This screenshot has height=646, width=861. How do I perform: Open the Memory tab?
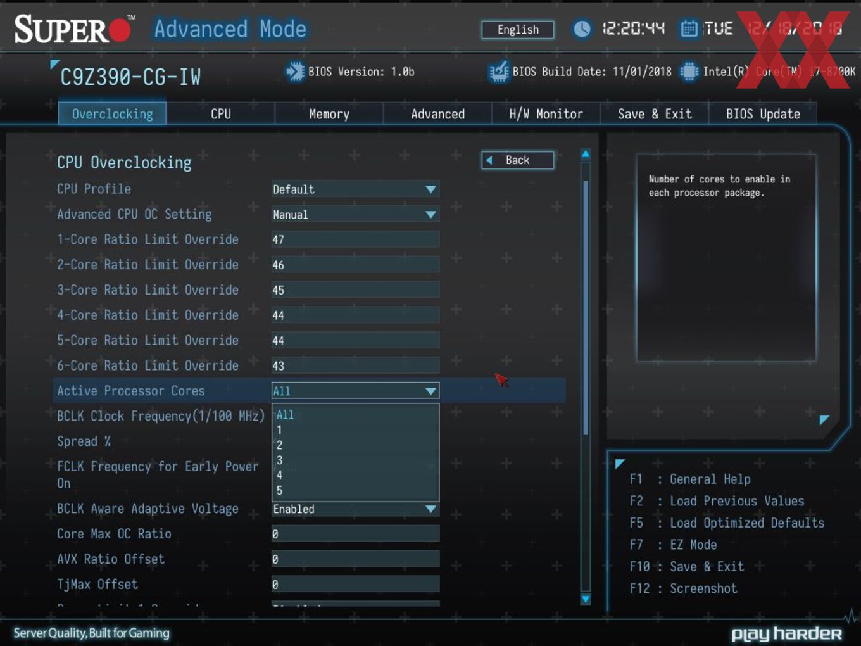tap(329, 114)
